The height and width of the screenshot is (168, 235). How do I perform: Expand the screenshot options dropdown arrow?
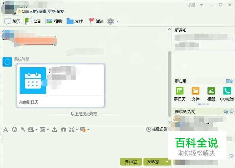77,130
